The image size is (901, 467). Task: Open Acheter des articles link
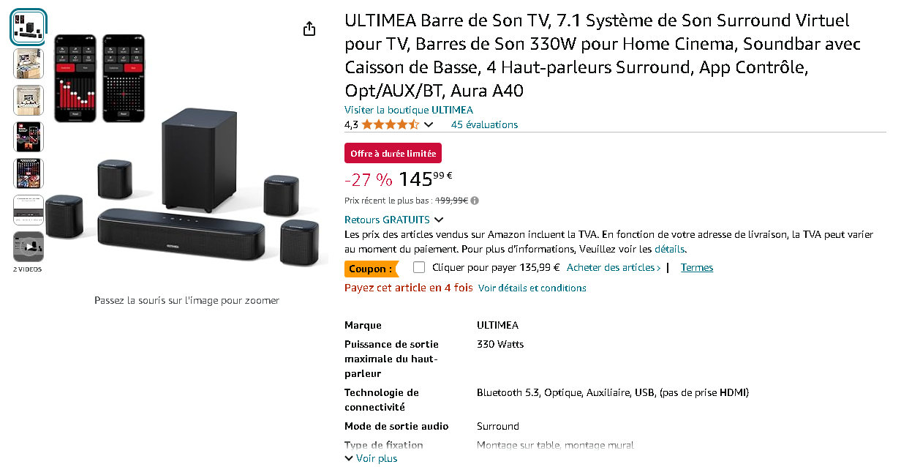coord(614,267)
